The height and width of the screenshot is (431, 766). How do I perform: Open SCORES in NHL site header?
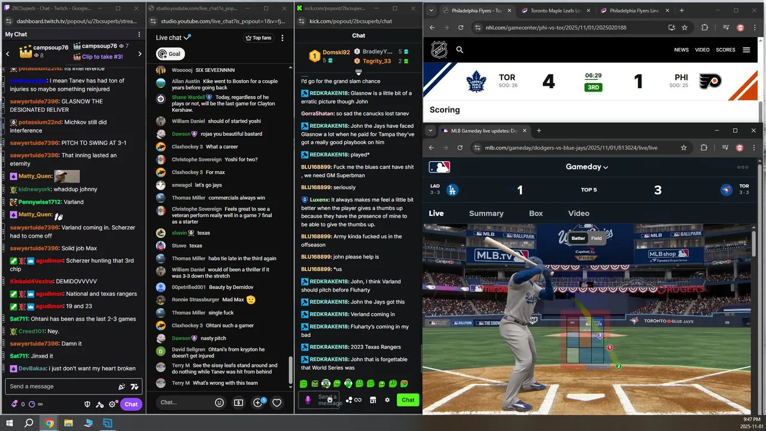click(725, 50)
